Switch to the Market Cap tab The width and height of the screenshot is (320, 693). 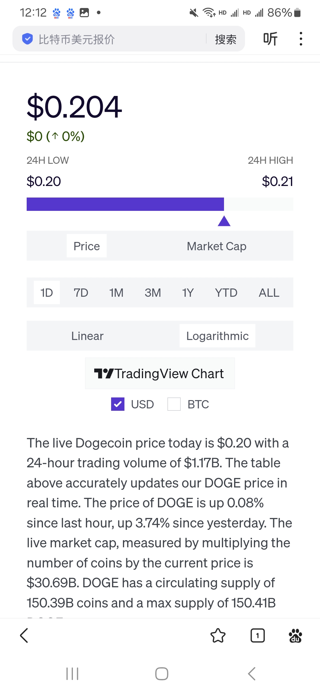217,246
